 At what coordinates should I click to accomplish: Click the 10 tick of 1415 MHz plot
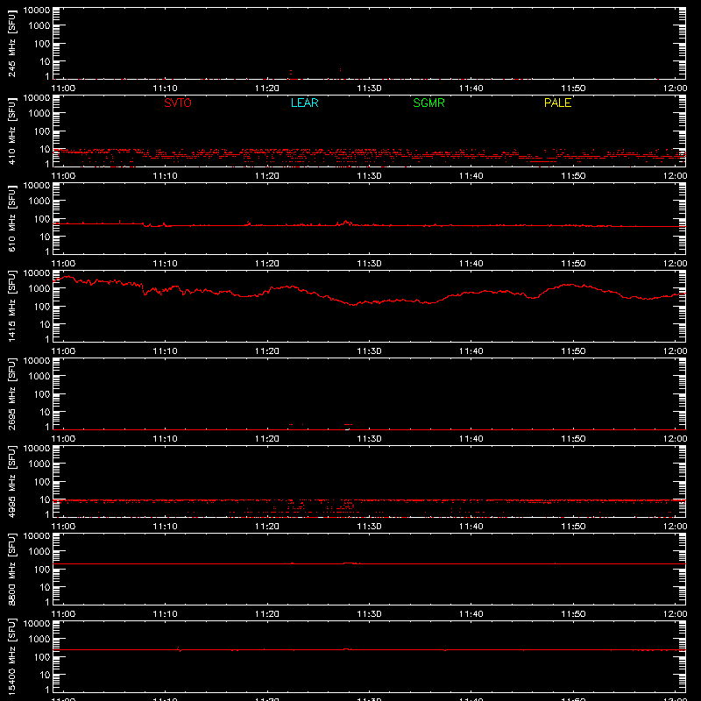(x=46, y=324)
